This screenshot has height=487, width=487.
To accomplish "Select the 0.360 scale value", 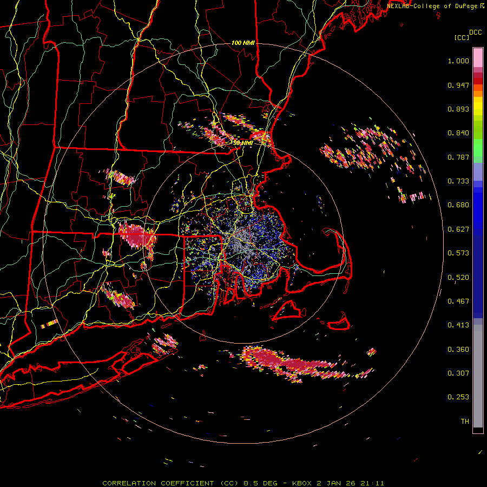I will (x=458, y=350).
